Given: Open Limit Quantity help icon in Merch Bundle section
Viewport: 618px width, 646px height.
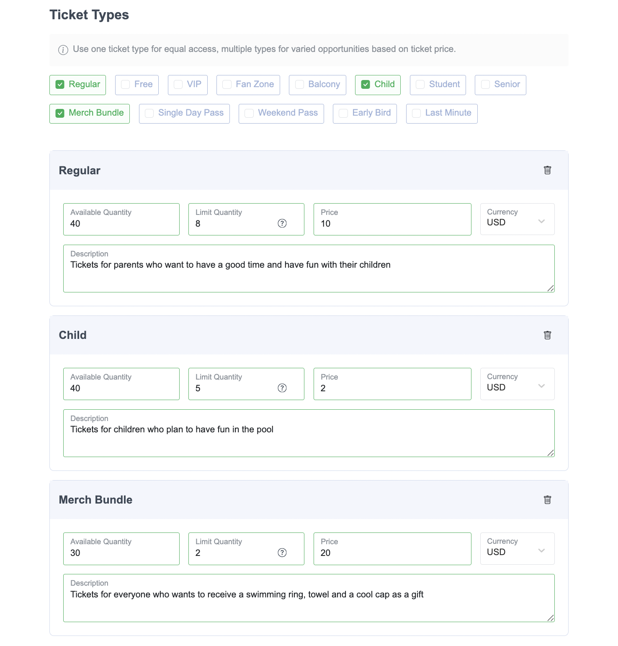Looking at the screenshot, I should coord(282,553).
